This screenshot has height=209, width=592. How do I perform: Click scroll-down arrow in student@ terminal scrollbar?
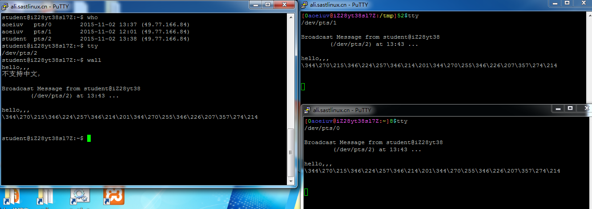pyautogui.click(x=290, y=181)
